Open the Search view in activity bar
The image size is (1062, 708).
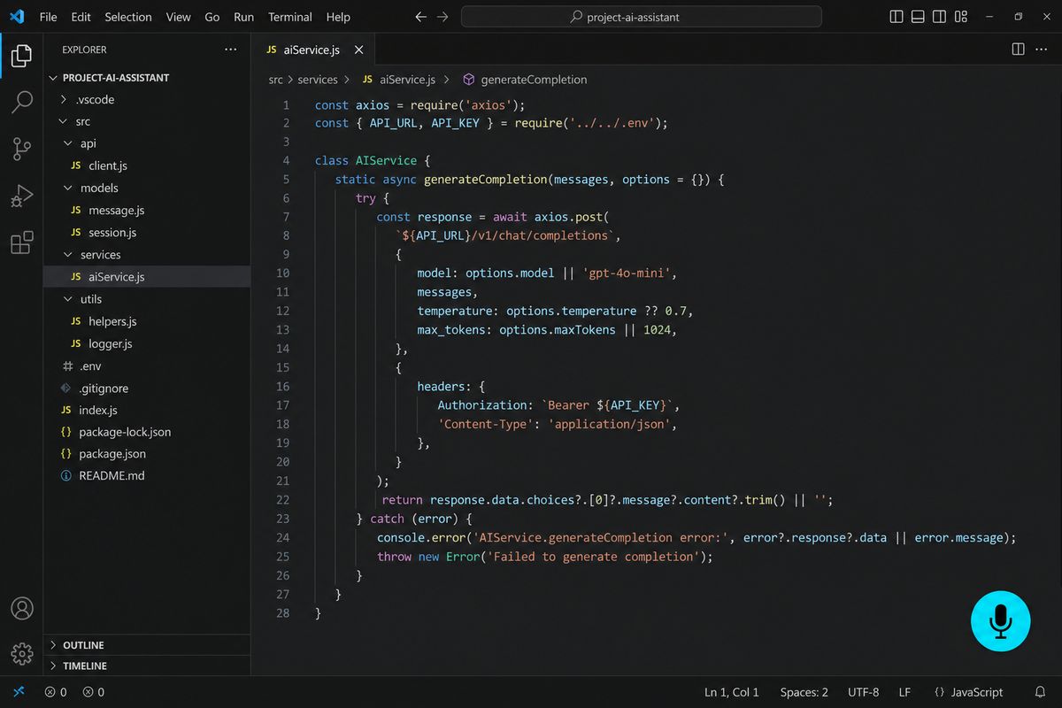pos(21,102)
